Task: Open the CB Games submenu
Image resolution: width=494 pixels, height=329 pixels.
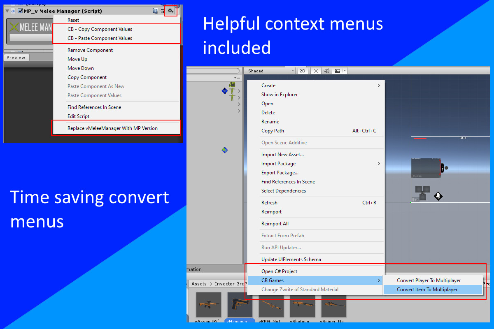Action: 316,280
